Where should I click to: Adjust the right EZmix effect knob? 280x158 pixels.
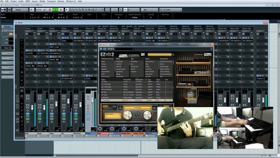(x=147, y=115)
